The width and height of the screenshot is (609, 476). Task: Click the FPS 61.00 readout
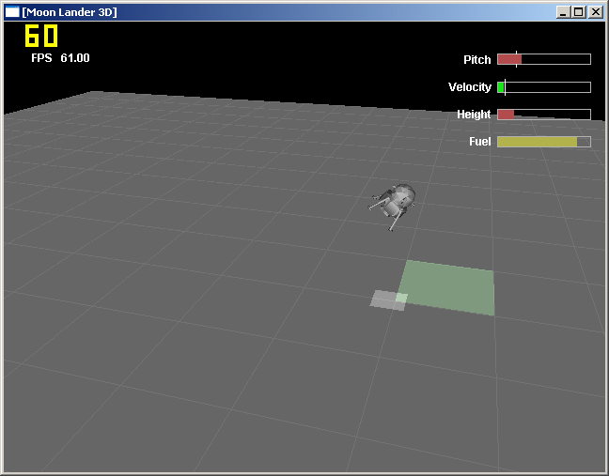click(x=60, y=58)
